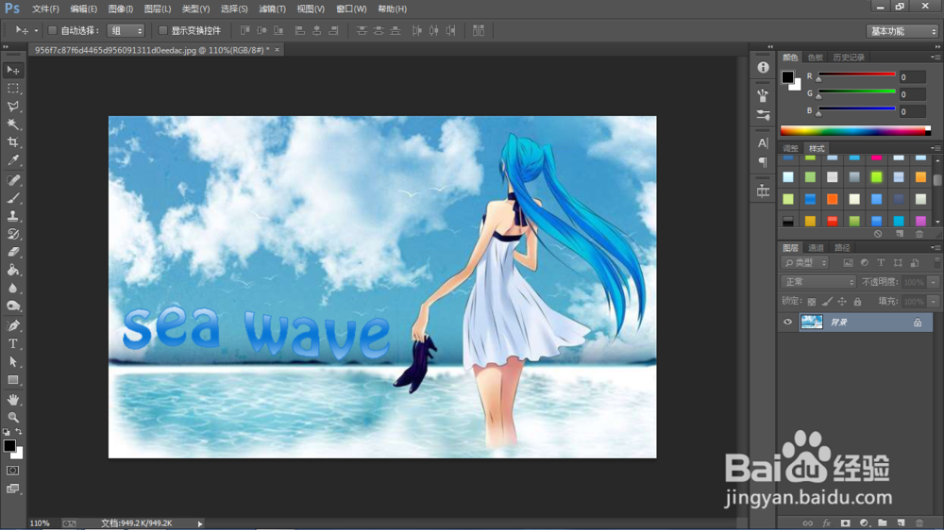Click the link layers button
Viewport: 944px width, 530px height.
click(x=807, y=522)
